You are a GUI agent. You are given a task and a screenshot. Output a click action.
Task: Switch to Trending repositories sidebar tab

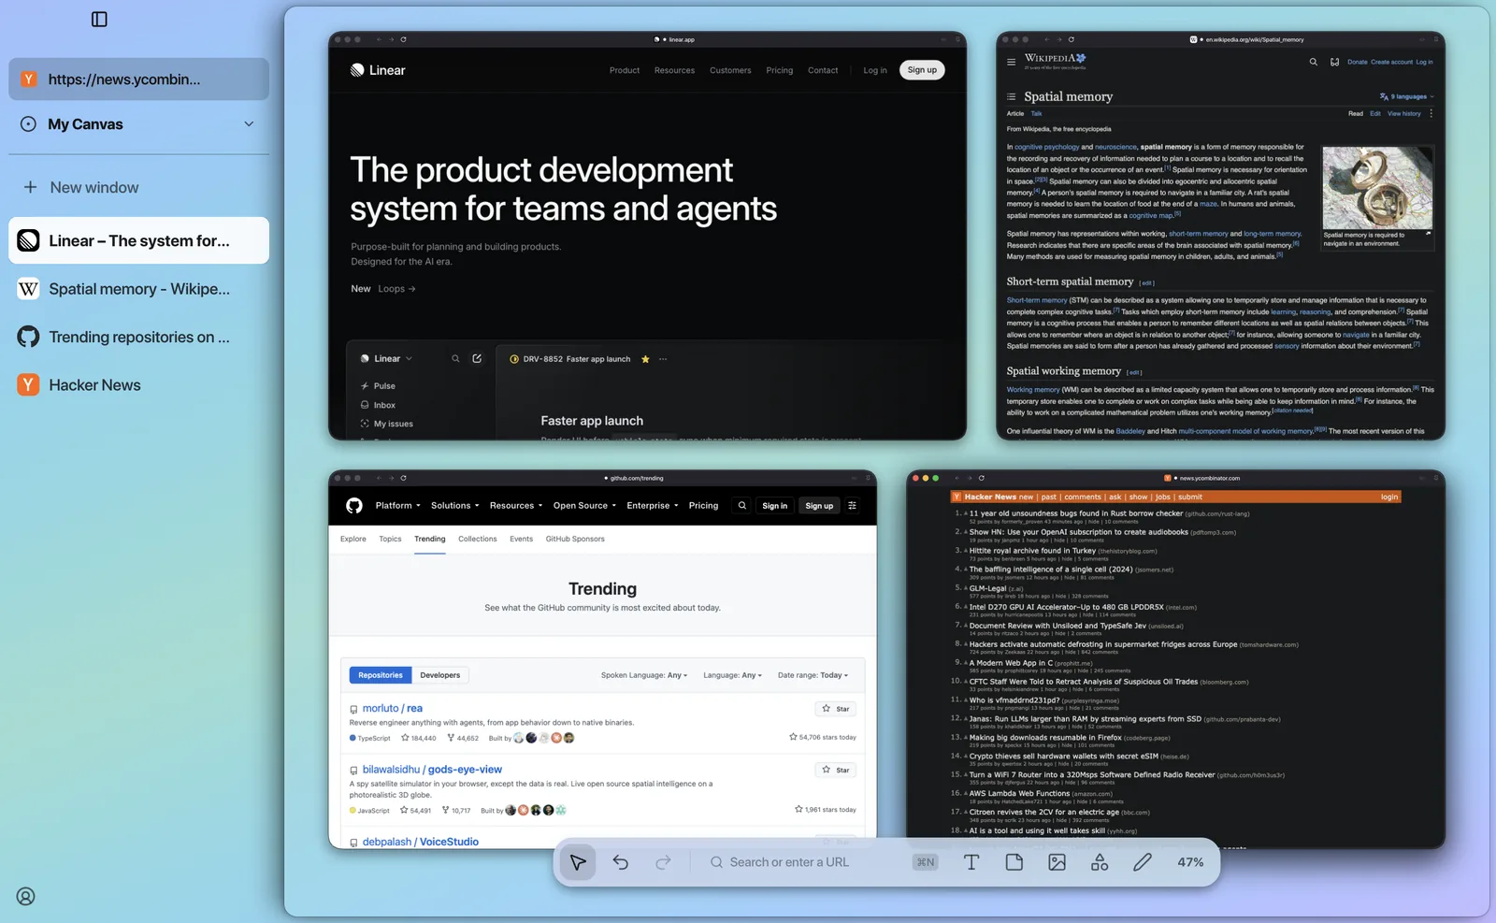[138, 337]
